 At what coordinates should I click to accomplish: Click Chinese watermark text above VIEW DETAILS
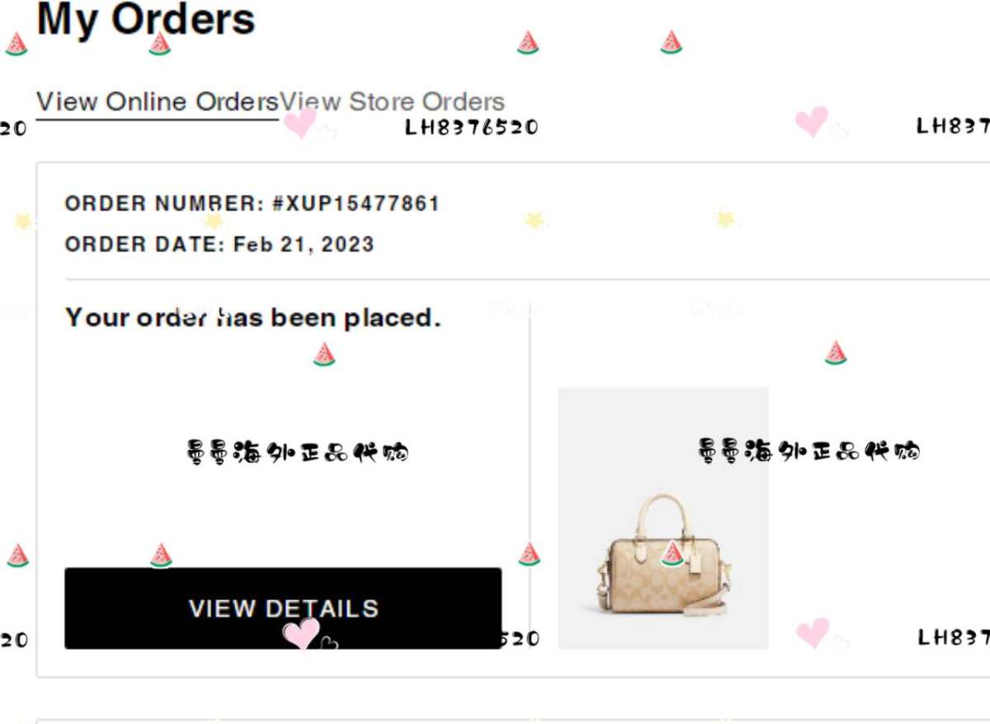[298, 452]
